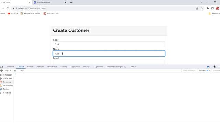Switch to the Sources DevTools tab

30,67
